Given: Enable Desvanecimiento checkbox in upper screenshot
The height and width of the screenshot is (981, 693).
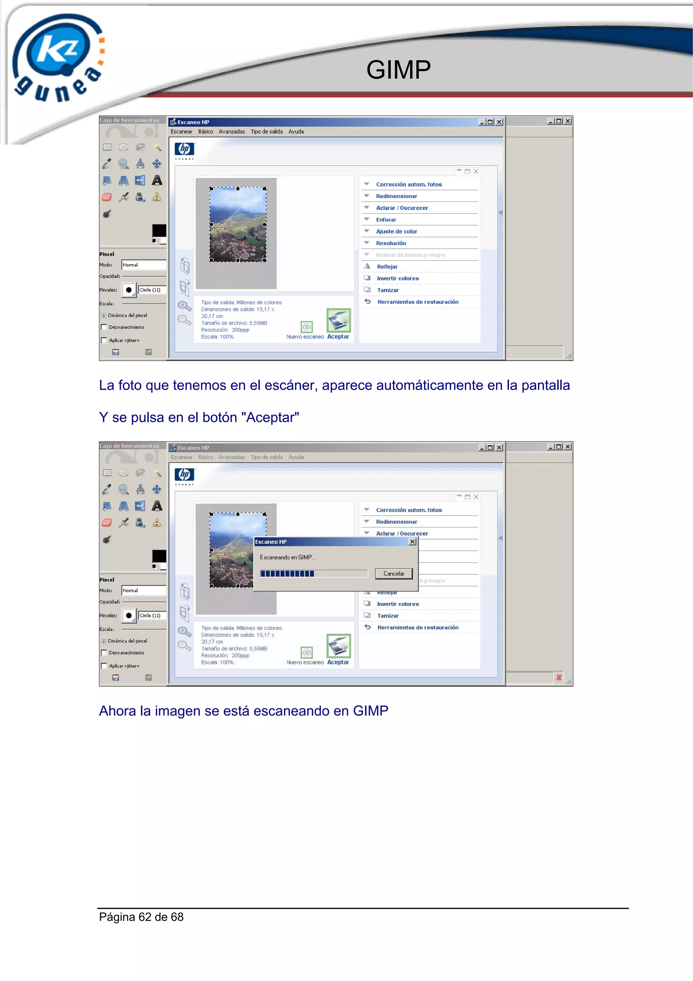Looking at the screenshot, I should 104,327.
